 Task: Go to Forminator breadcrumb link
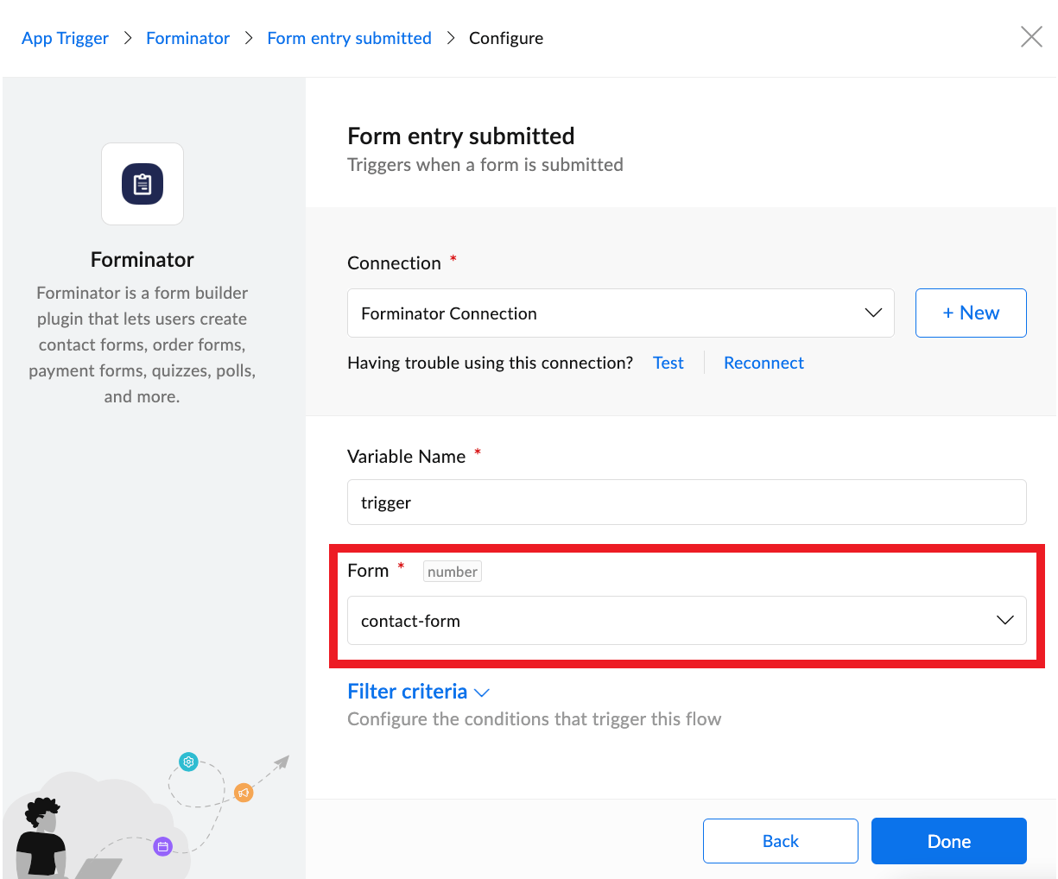(187, 38)
